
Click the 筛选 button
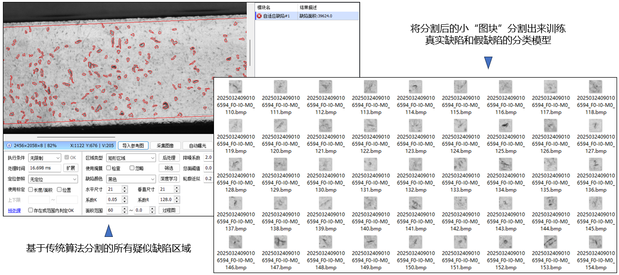click(x=169, y=168)
